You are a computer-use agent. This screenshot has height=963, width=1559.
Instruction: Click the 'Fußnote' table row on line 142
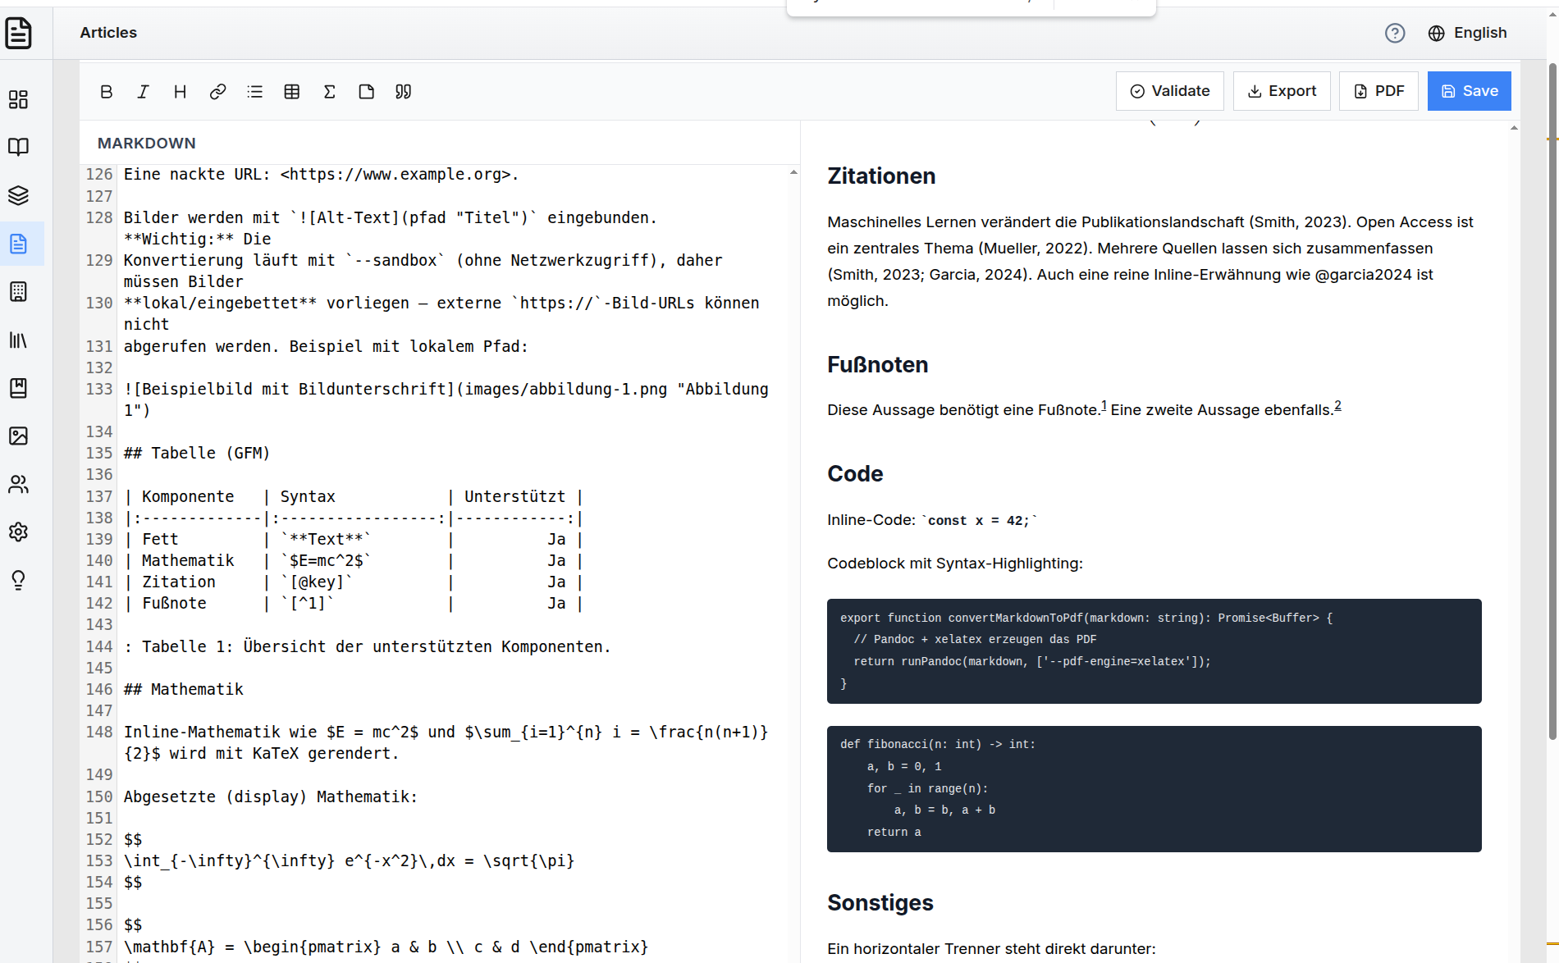pos(354,603)
